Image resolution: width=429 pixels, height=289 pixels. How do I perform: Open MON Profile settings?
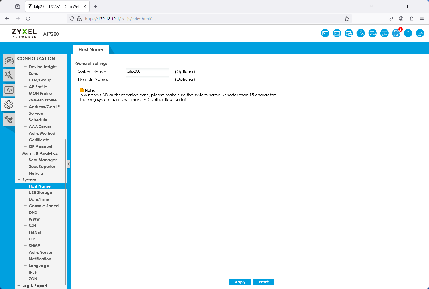[40, 93]
